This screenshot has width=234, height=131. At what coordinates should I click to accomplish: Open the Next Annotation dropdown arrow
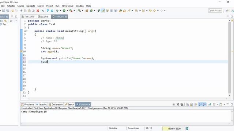[140, 11]
